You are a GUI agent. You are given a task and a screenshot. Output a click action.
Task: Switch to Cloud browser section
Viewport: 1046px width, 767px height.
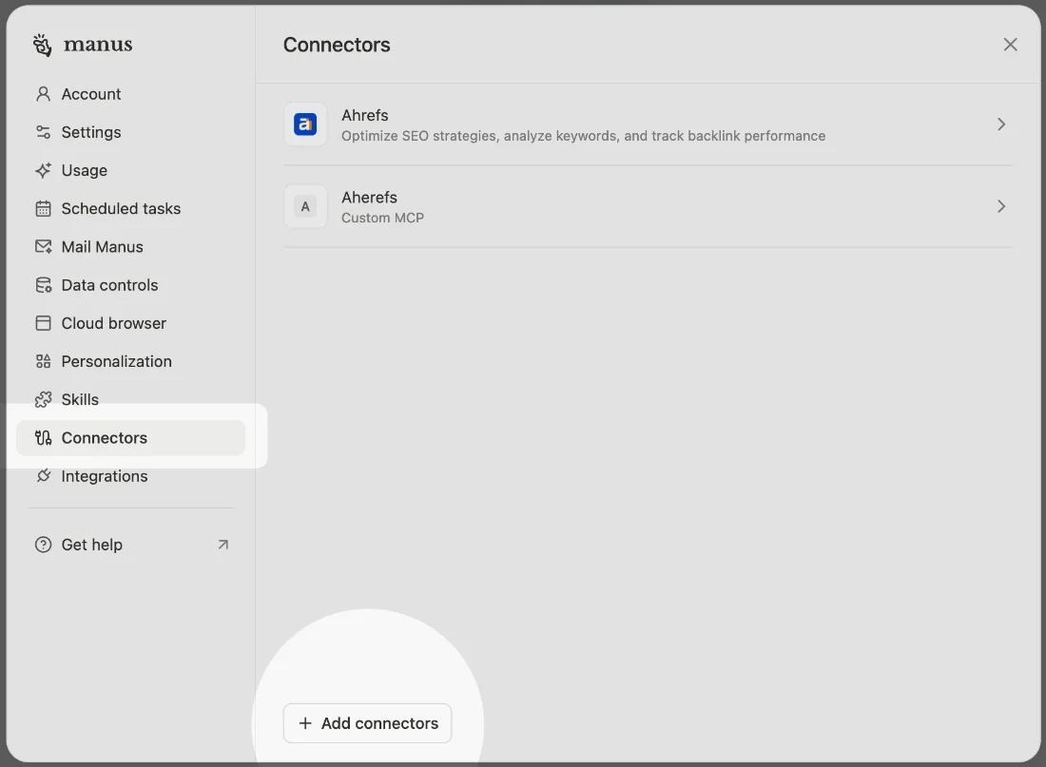click(131, 323)
